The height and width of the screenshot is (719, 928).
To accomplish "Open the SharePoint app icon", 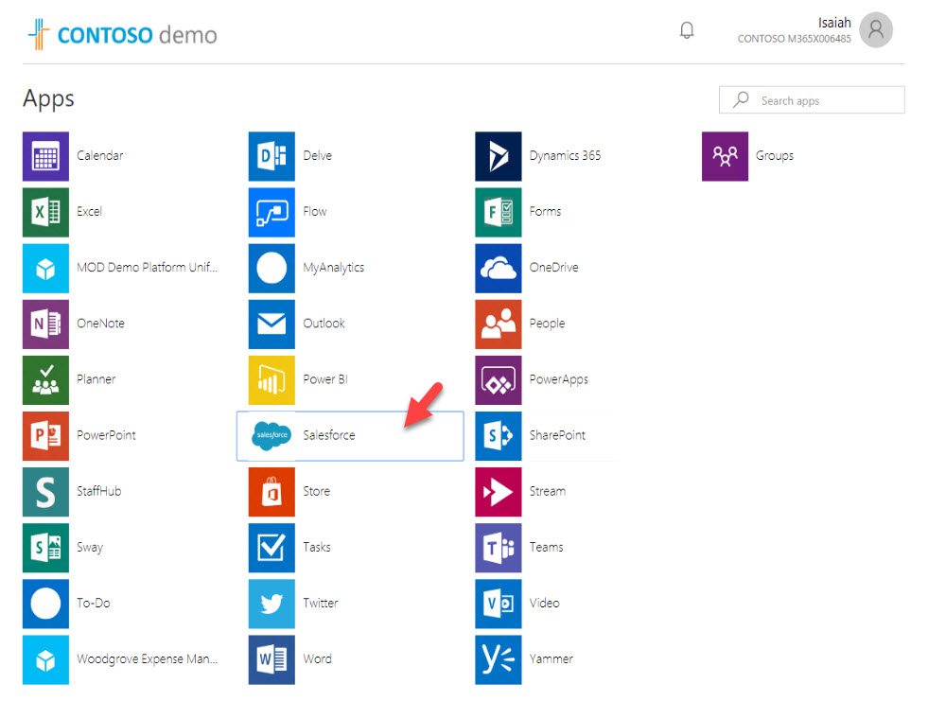I will (x=499, y=435).
